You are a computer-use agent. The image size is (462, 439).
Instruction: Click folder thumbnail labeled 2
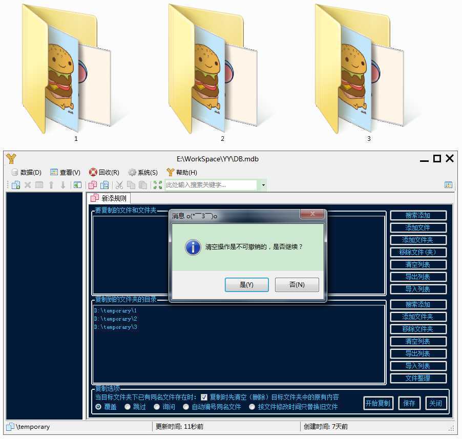[213, 69]
